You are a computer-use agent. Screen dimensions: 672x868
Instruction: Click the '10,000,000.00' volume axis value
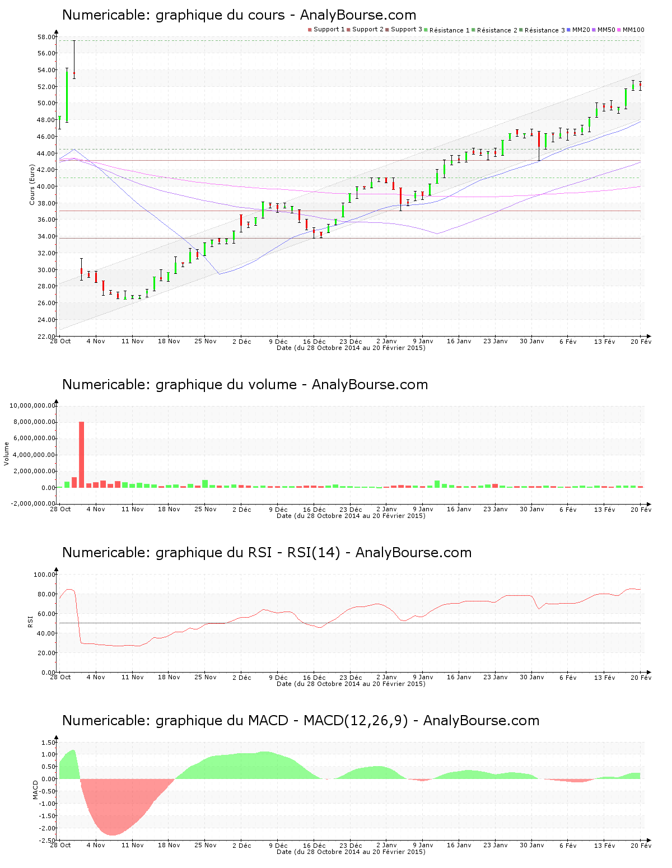tap(33, 405)
